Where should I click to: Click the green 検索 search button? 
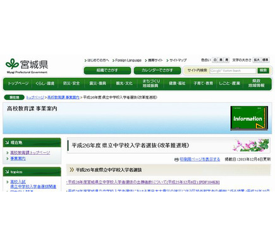[263, 70]
